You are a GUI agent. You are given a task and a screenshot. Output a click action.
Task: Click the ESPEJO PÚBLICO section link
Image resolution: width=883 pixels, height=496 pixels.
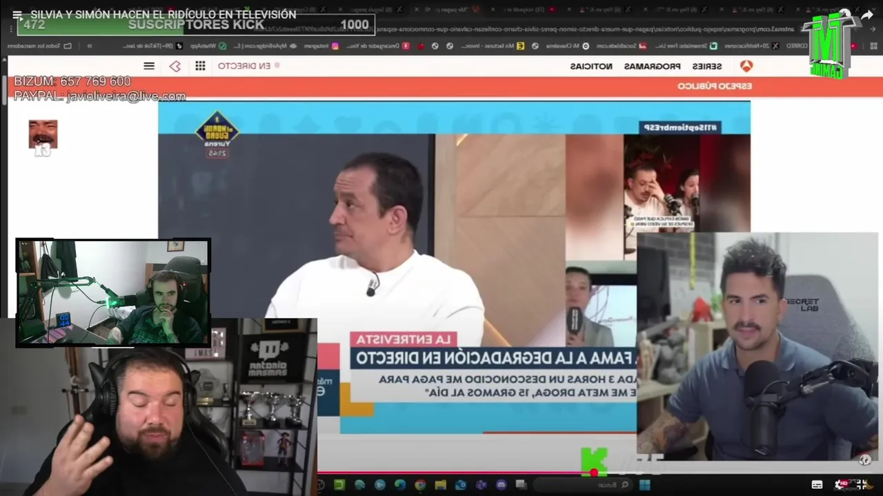tap(714, 86)
